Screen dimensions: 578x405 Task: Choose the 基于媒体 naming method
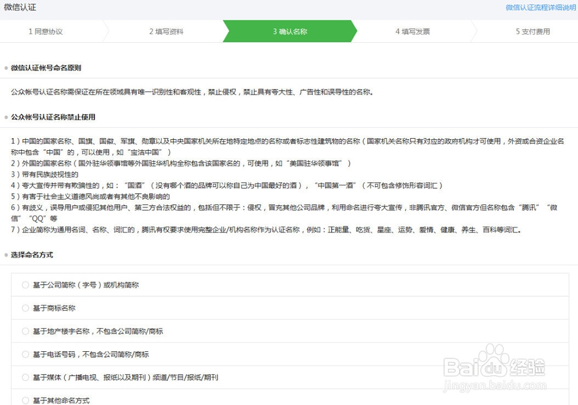(25, 377)
